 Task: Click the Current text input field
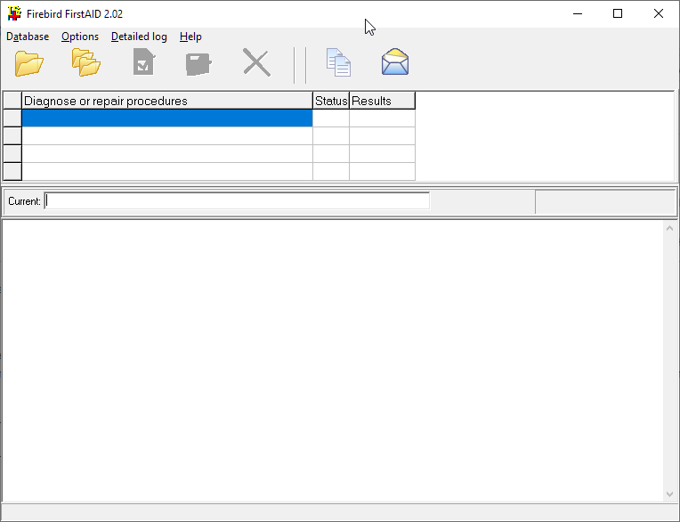[x=238, y=201]
